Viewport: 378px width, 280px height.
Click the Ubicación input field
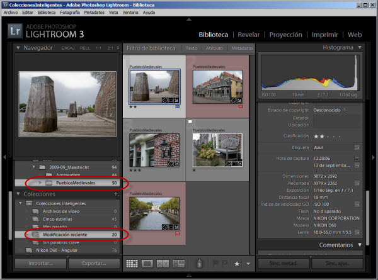(336, 125)
